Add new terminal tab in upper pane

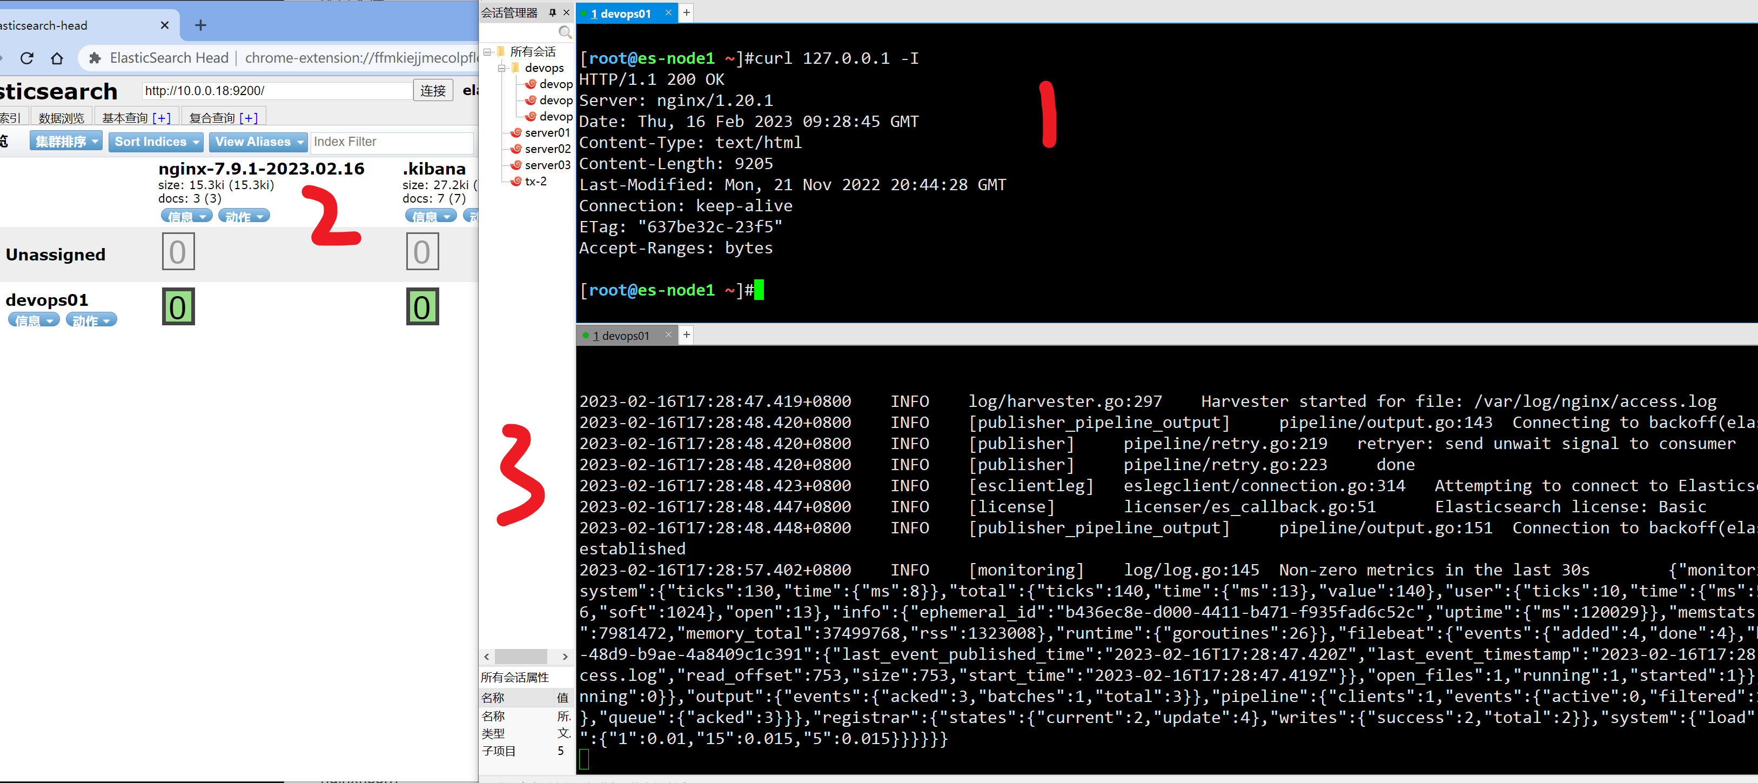687,12
